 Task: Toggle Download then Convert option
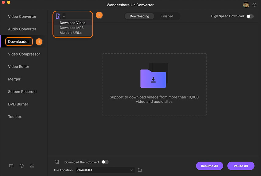point(105,162)
